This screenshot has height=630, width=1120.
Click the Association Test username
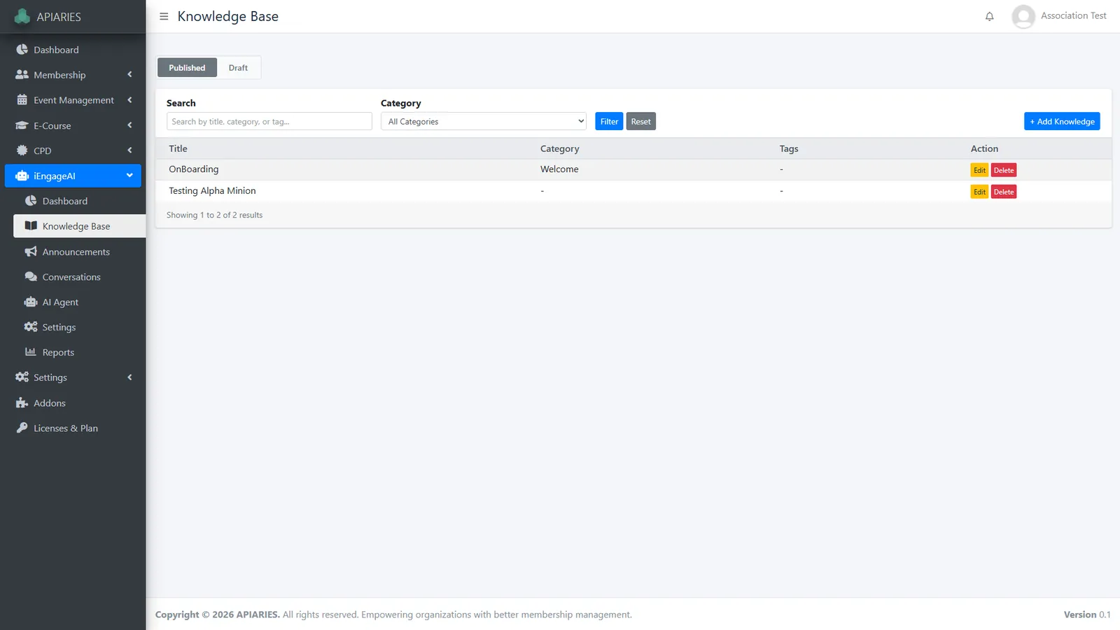tap(1073, 15)
